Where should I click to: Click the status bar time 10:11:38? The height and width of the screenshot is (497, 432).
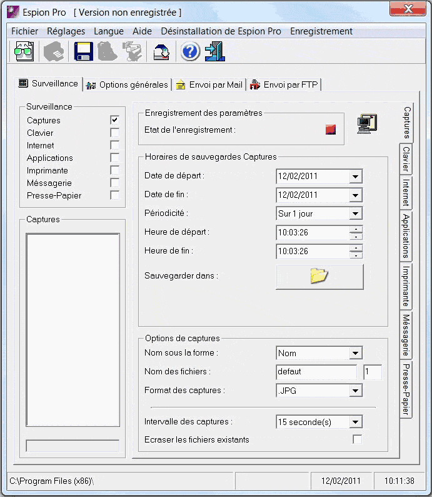399,481
